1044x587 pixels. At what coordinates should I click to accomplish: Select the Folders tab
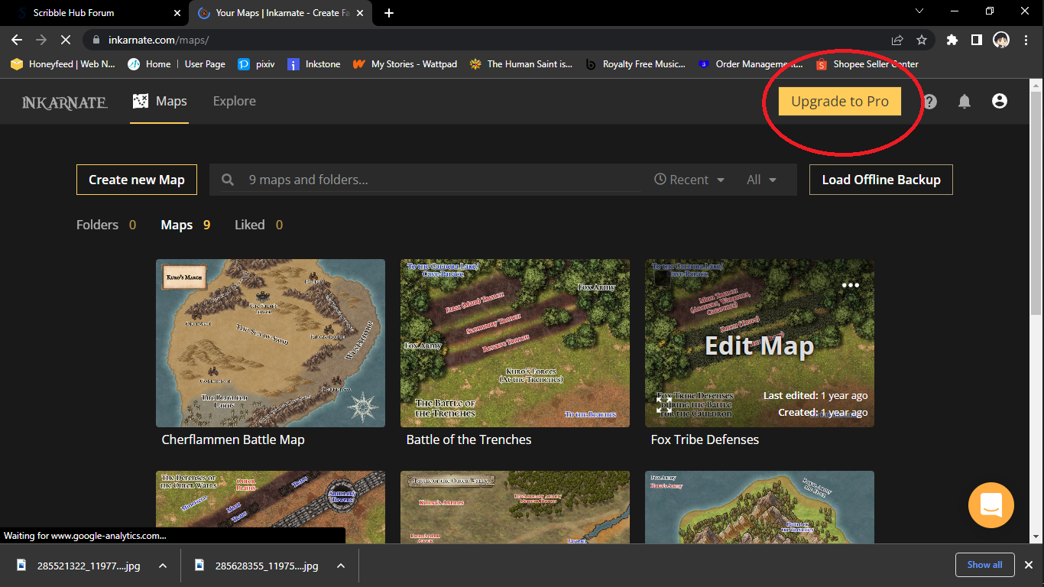coord(98,225)
